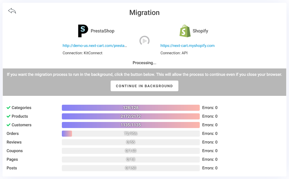Open the PrestaShop demo store URL link
This screenshot has width=289, height=179.
coord(95,46)
